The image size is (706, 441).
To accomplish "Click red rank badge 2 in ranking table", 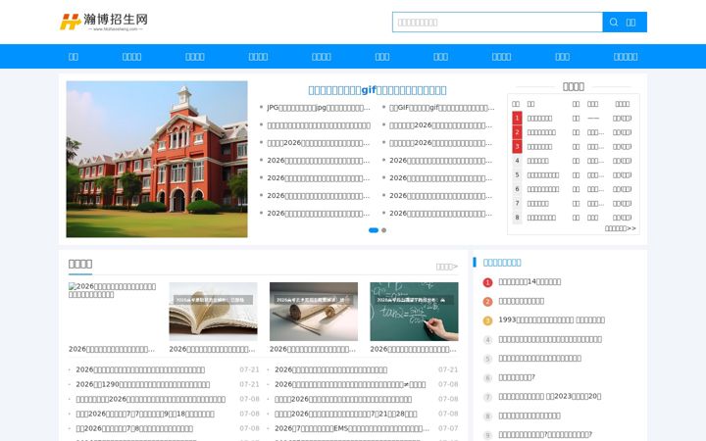I will tap(517, 132).
